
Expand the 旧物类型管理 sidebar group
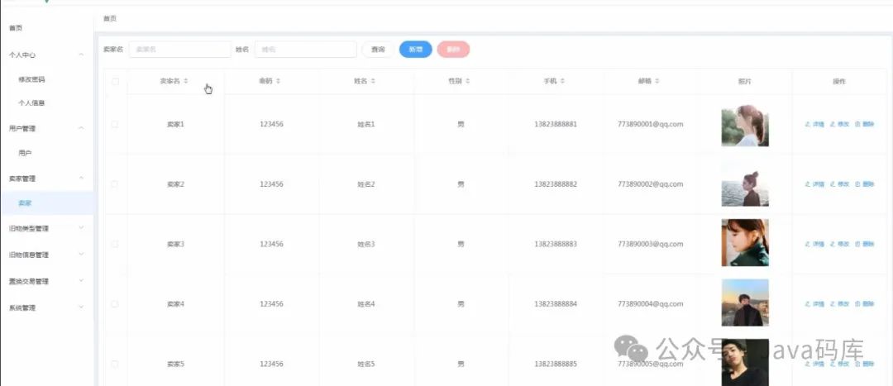(46, 228)
